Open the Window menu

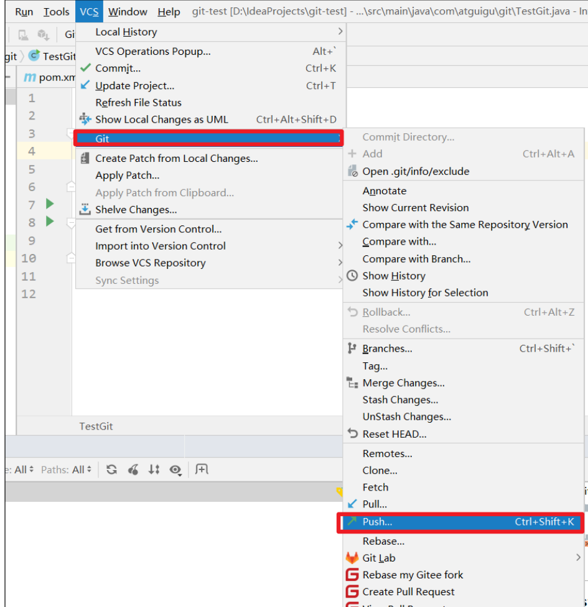coord(128,12)
